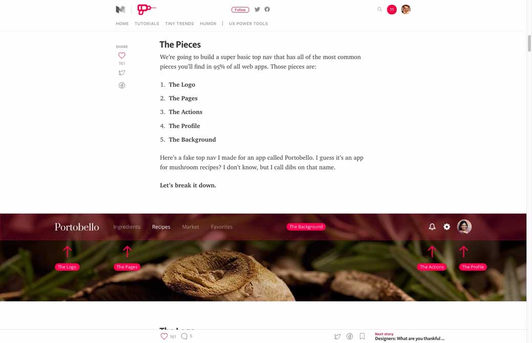Open the Next story link
The height and width of the screenshot is (343, 532).
pyautogui.click(x=410, y=336)
